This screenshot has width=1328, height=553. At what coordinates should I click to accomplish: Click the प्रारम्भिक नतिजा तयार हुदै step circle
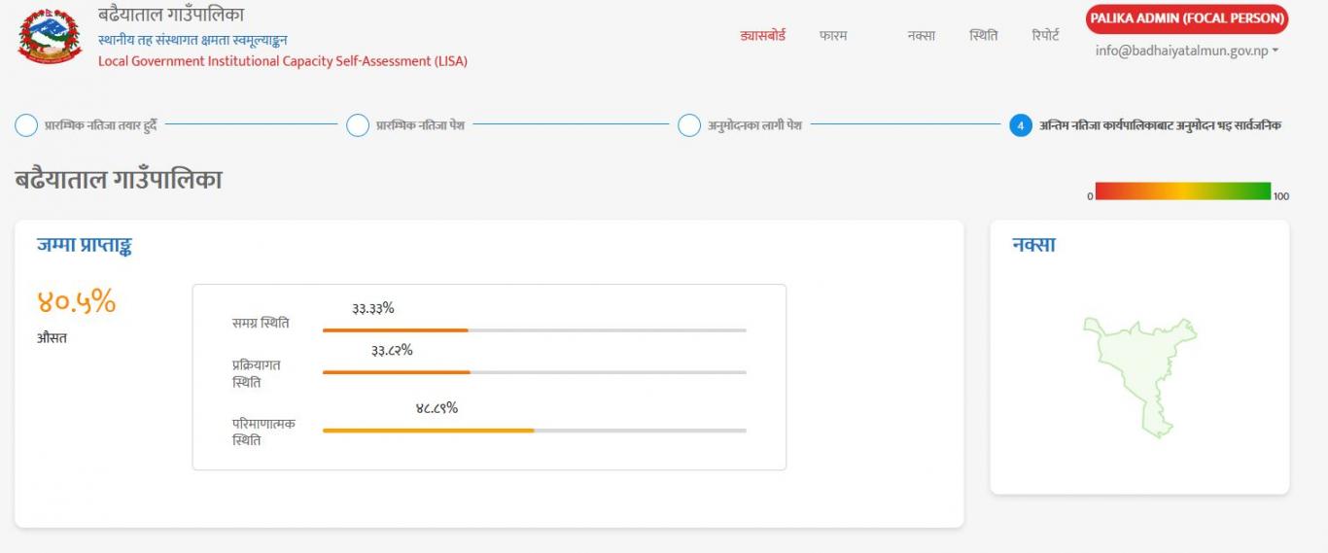click(x=26, y=125)
